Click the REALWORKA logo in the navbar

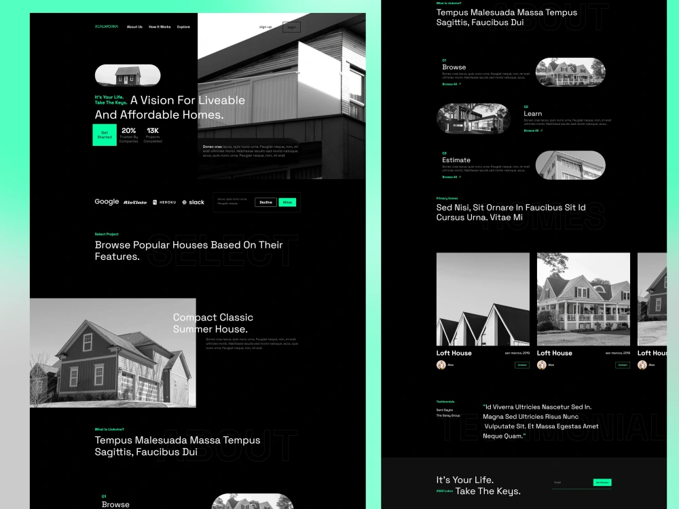click(x=107, y=26)
